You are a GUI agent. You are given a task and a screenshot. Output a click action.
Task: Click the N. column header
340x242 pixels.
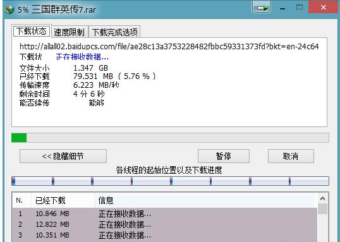21,200
